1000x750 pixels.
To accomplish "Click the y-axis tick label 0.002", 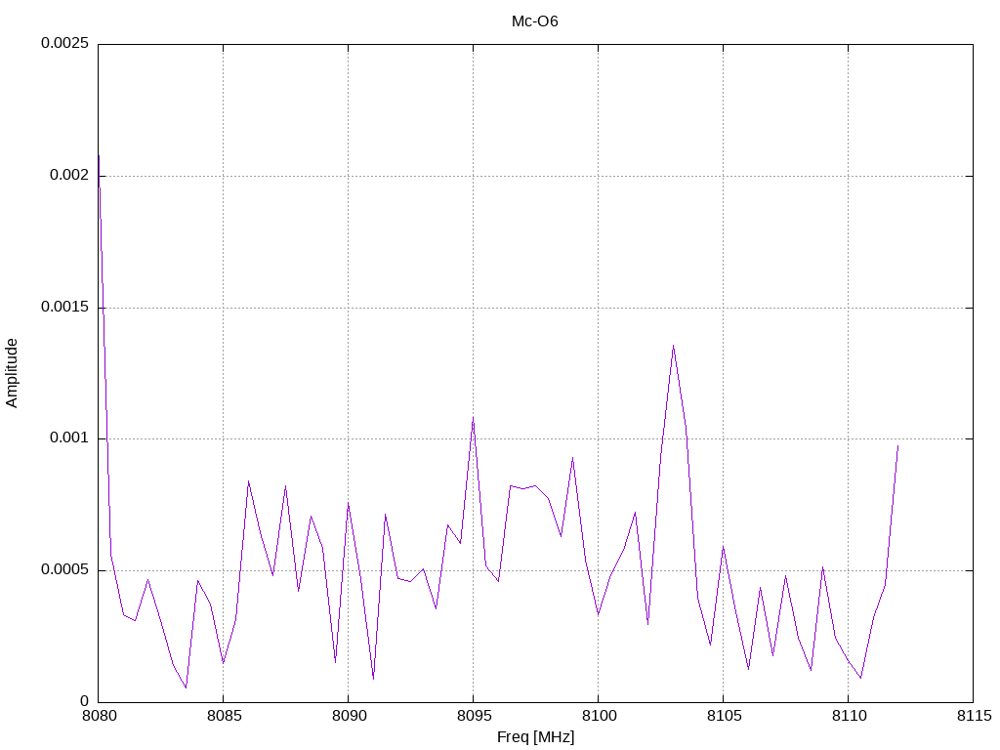I will point(69,175).
